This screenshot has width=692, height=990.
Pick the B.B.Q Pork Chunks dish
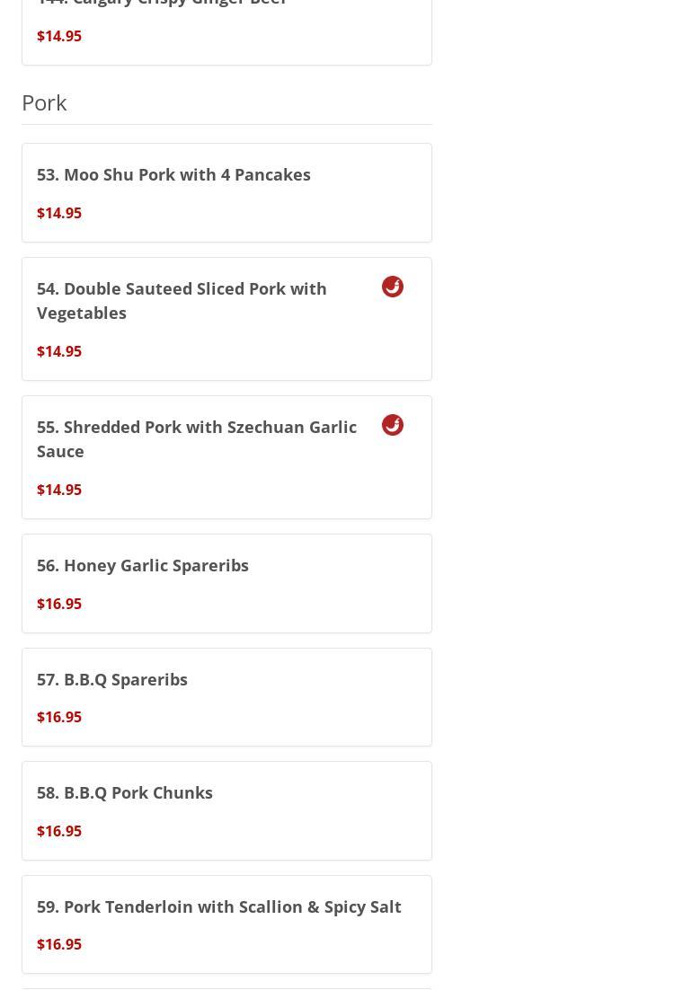(x=125, y=792)
